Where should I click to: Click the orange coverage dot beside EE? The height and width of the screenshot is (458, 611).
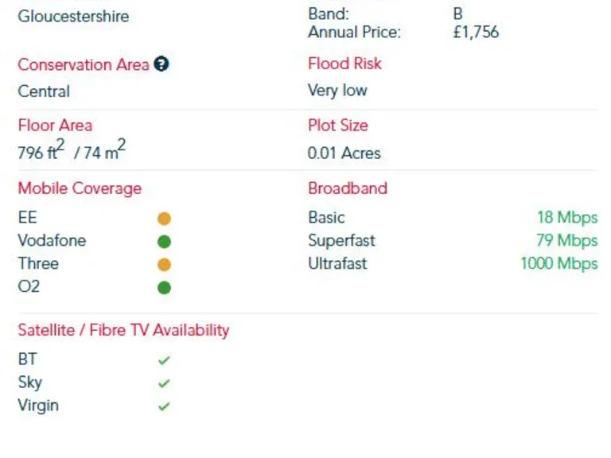(x=164, y=219)
